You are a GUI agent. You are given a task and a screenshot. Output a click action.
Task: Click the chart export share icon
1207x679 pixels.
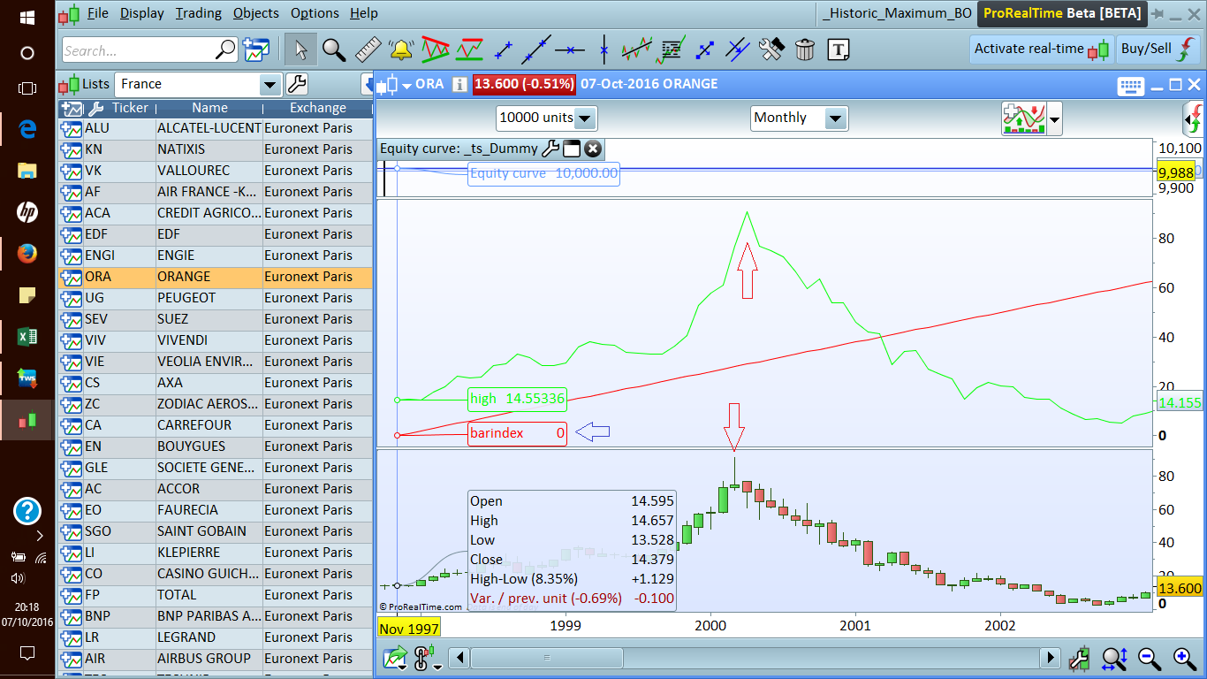pyautogui.click(x=395, y=658)
